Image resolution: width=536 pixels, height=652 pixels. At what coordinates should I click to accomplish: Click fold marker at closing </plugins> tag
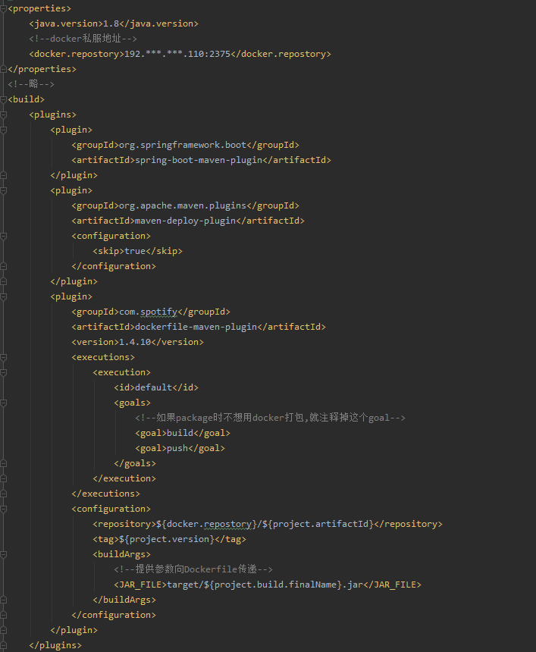pyautogui.click(x=3, y=645)
